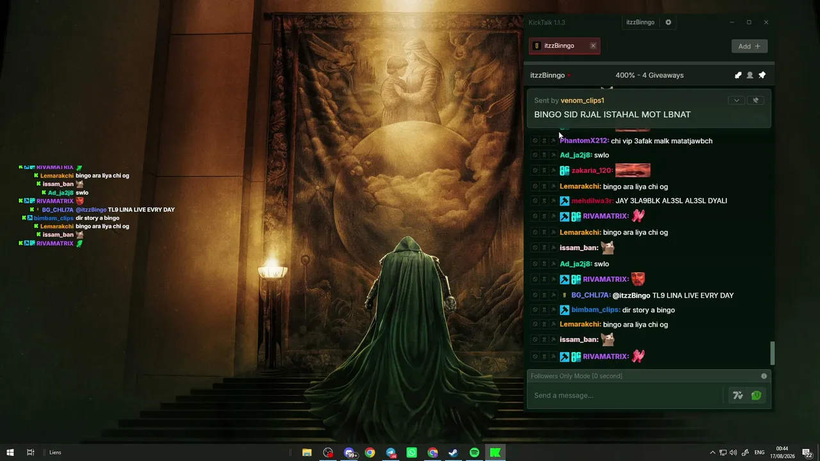Open Task View on the taskbar

pos(30,453)
